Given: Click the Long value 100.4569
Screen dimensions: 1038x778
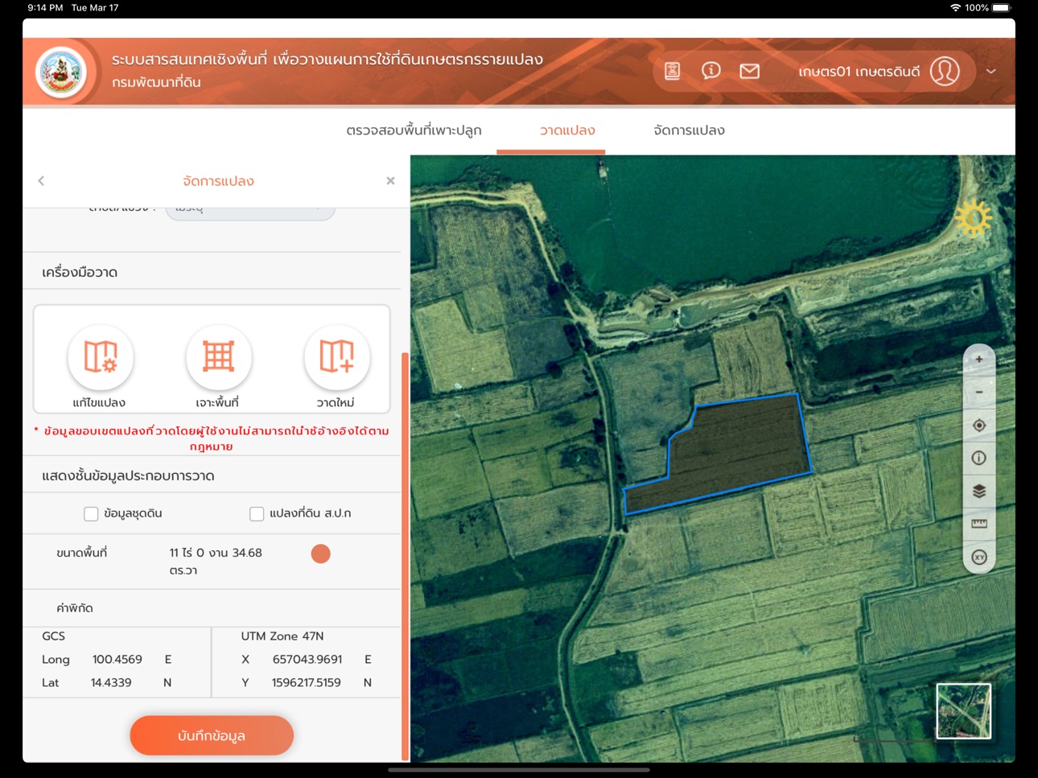Looking at the screenshot, I should click(x=117, y=660).
